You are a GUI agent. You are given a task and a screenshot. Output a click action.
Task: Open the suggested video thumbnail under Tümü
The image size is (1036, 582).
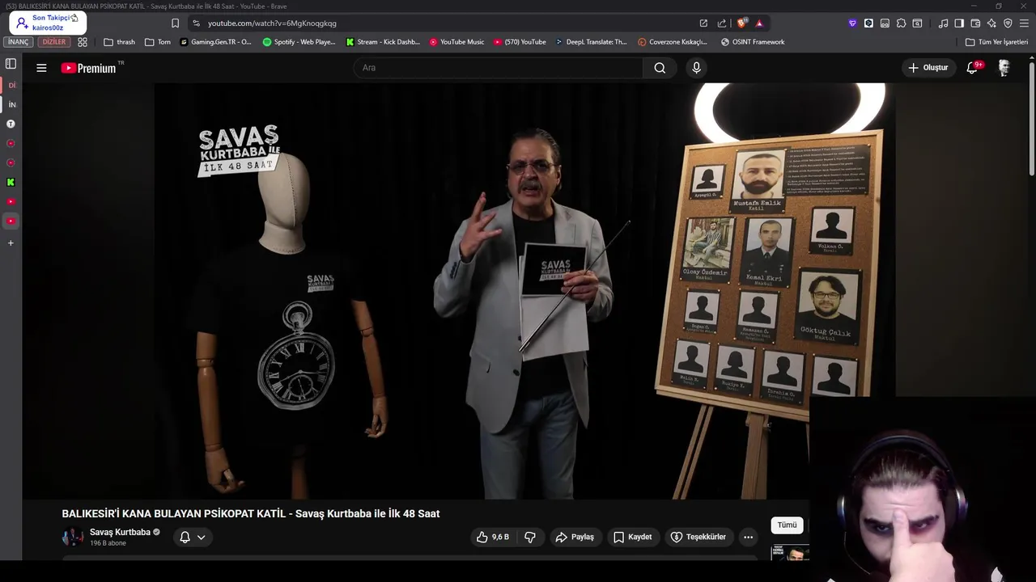coord(789,553)
